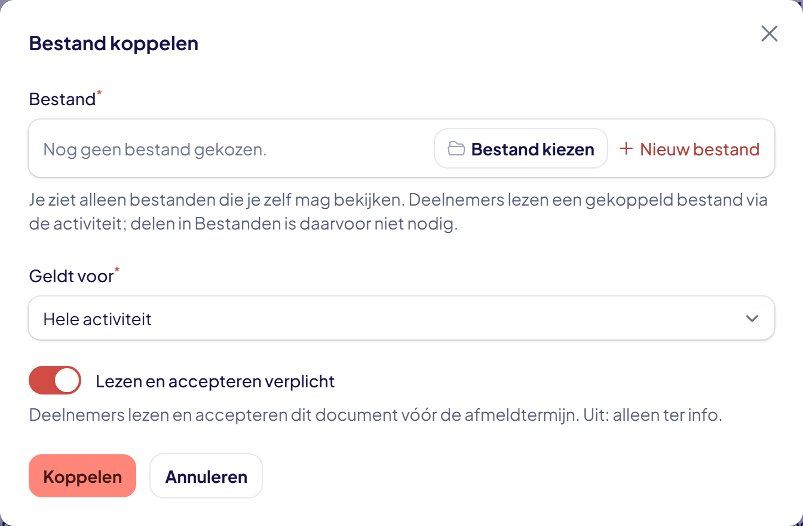The image size is (803, 526).
Task: Click the Bestand kiezen button
Action: tap(521, 149)
